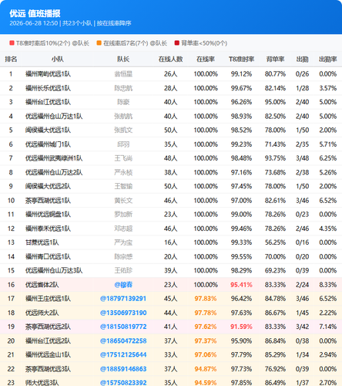Click the orange online rate 94.59%

pos(206,383)
